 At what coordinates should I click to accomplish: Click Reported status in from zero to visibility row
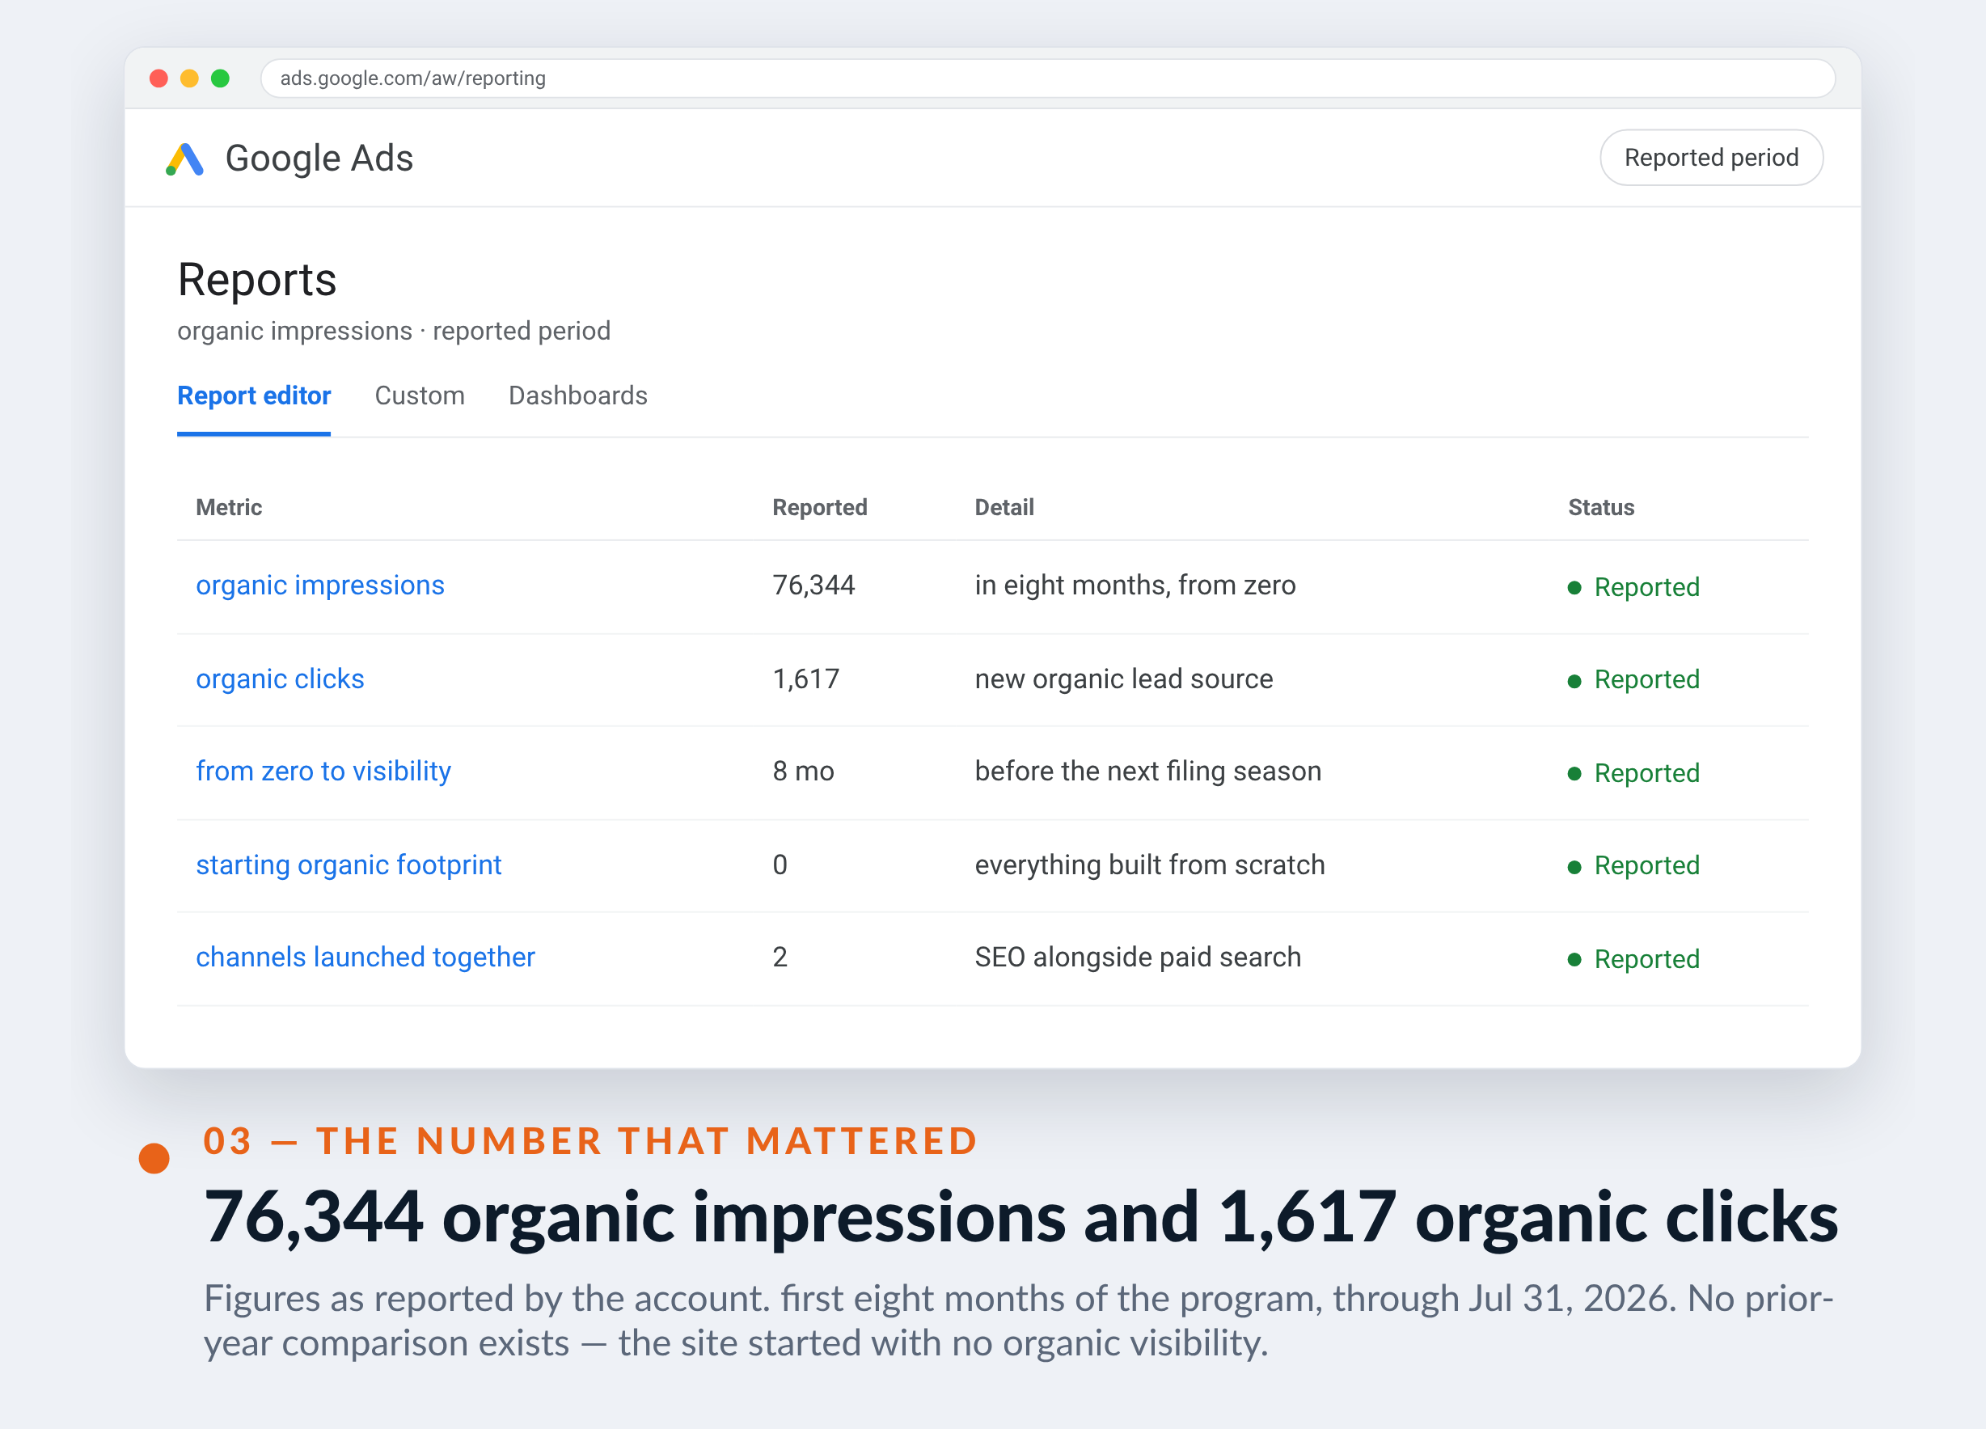[x=1633, y=773]
